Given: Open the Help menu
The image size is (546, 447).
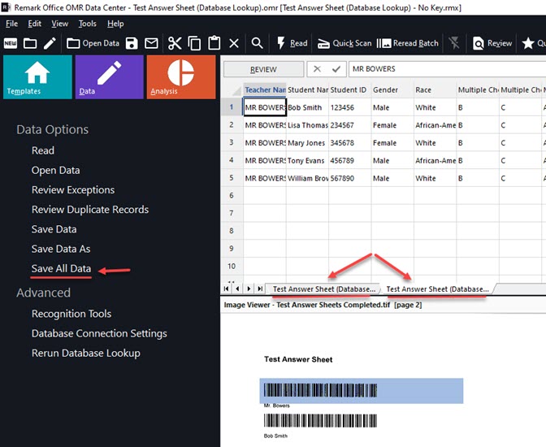Looking at the screenshot, I should (115, 24).
